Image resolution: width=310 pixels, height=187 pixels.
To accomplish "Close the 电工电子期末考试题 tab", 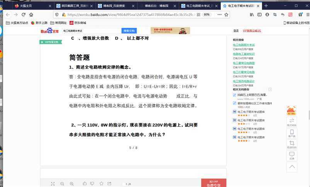I will coord(258,6).
